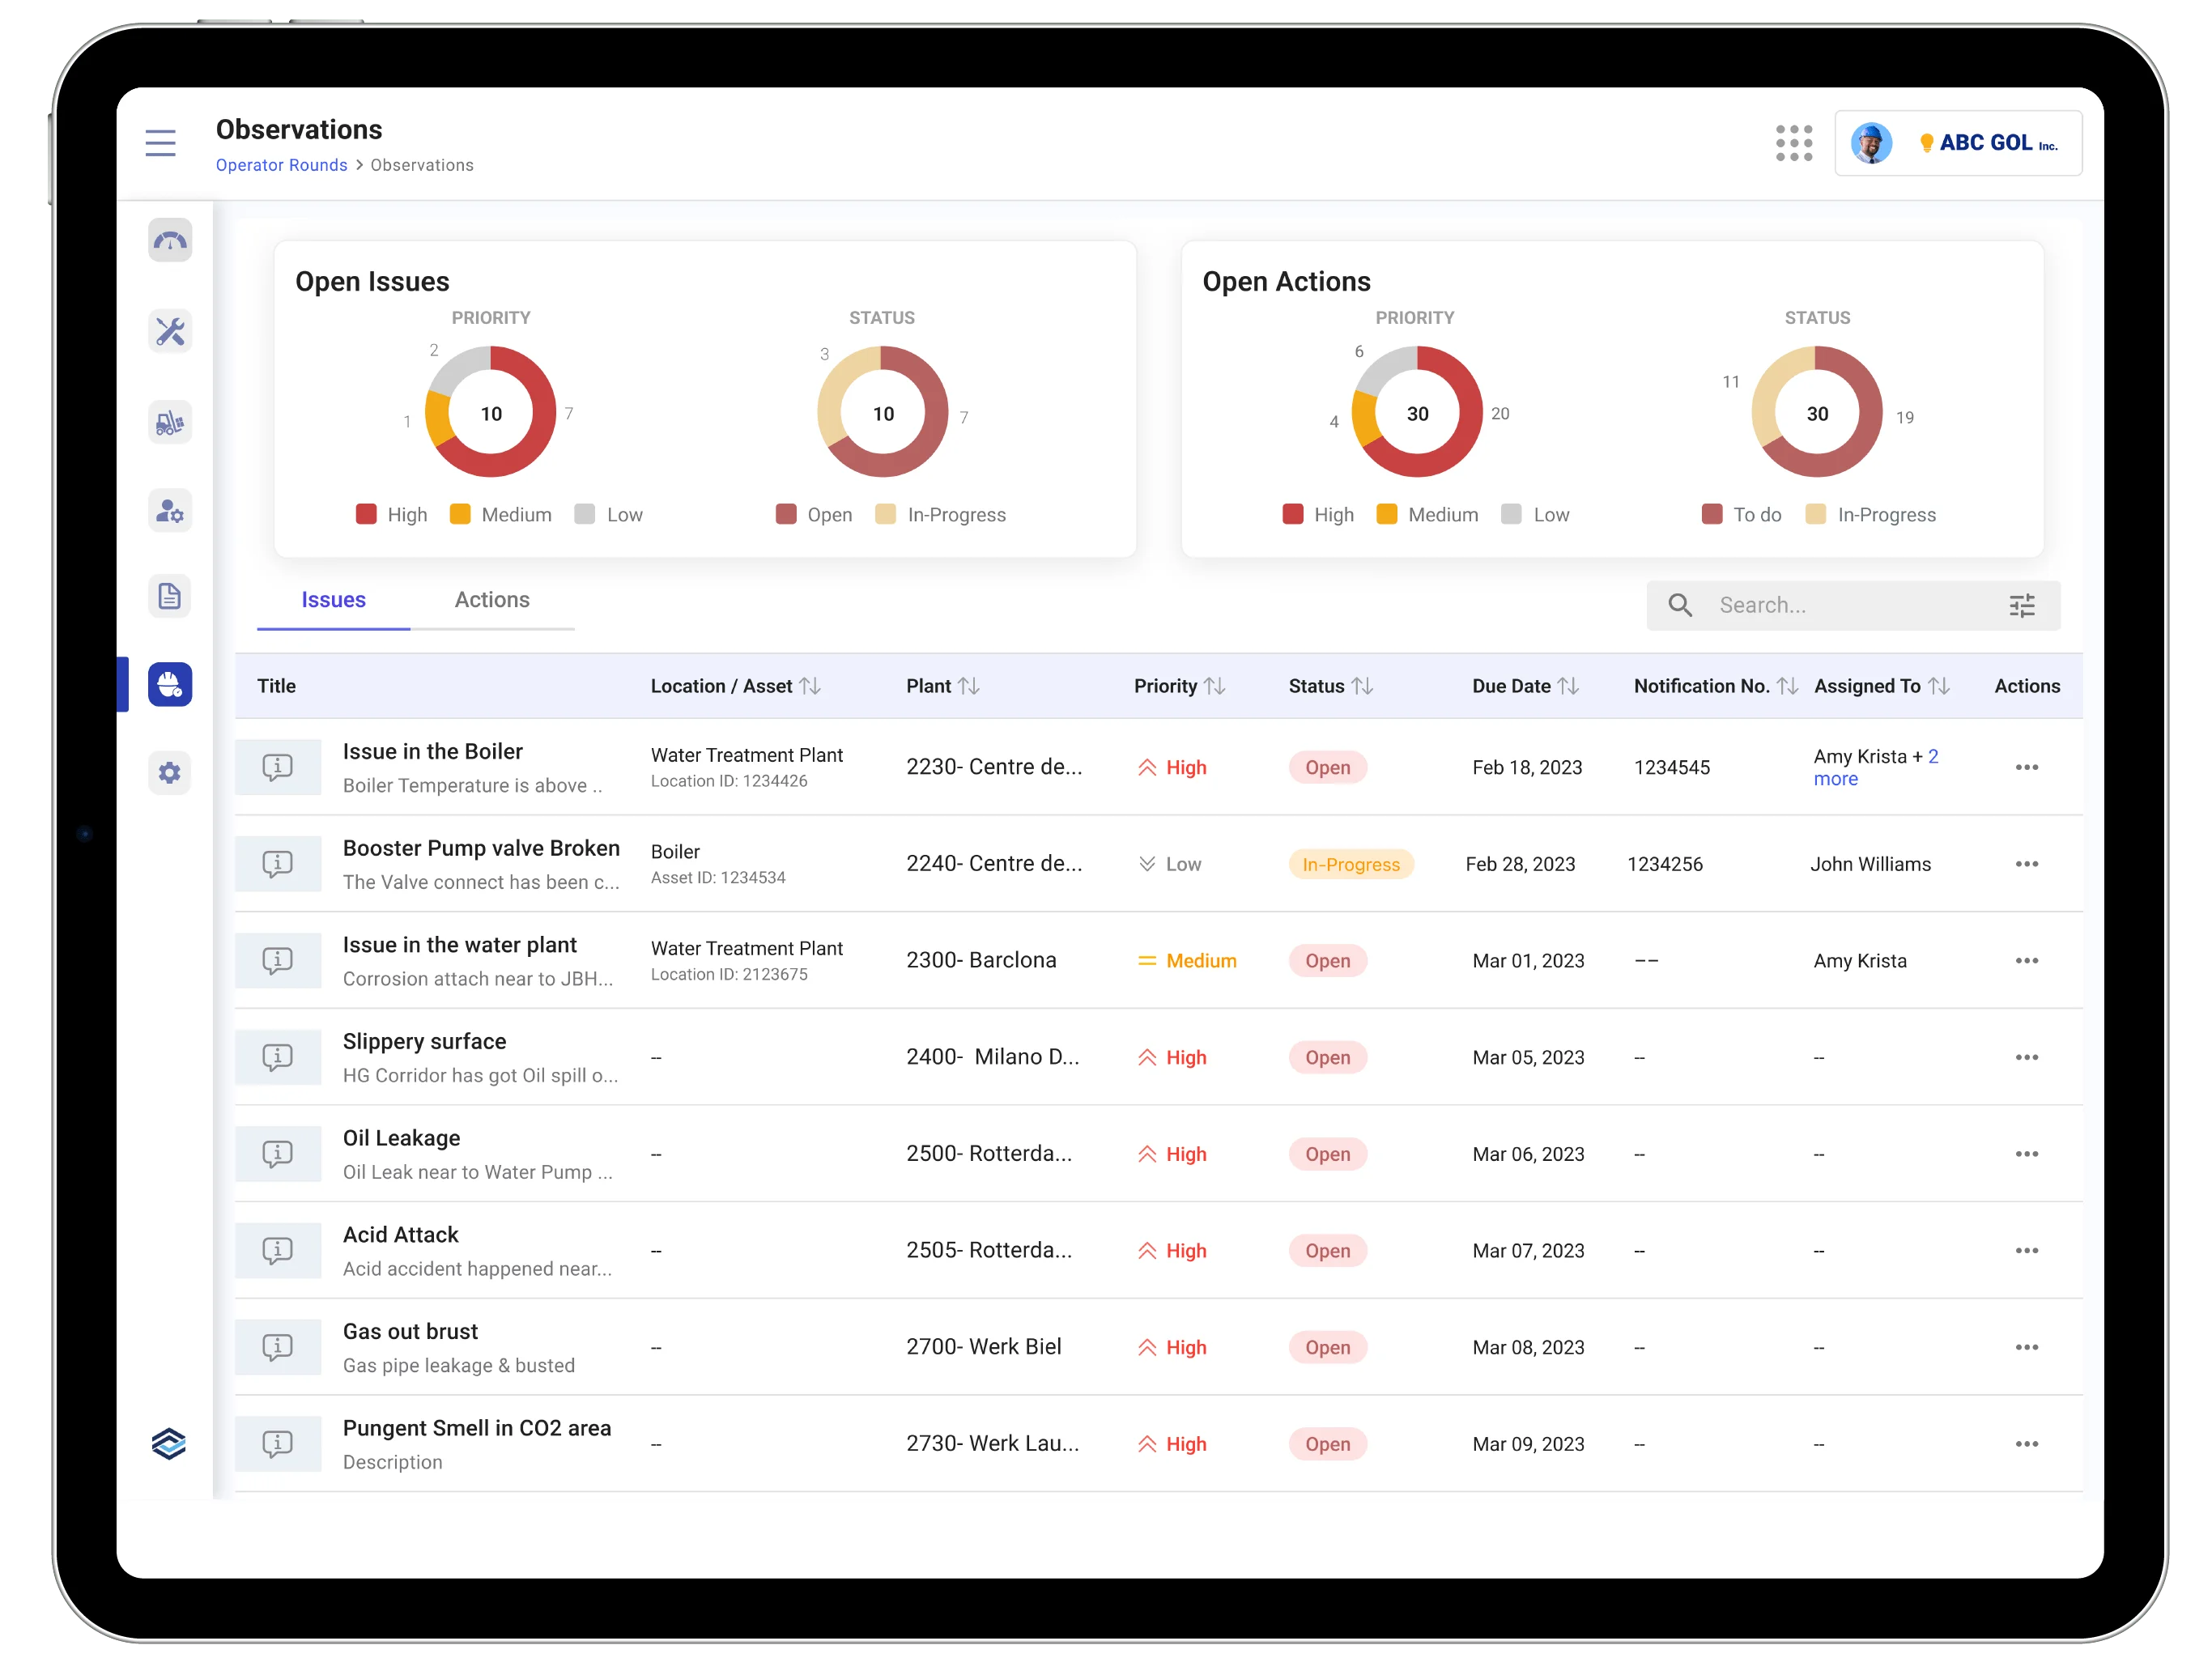Click the people/team management sidebar icon

[171, 510]
